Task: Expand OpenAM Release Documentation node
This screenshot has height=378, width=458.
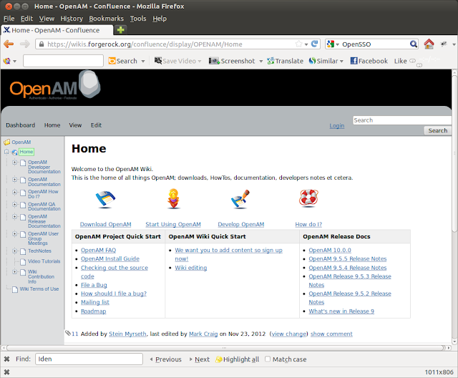Action: pyautogui.click(x=14, y=216)
